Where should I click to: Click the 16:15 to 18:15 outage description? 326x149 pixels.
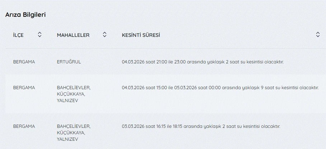coord(201,126)
